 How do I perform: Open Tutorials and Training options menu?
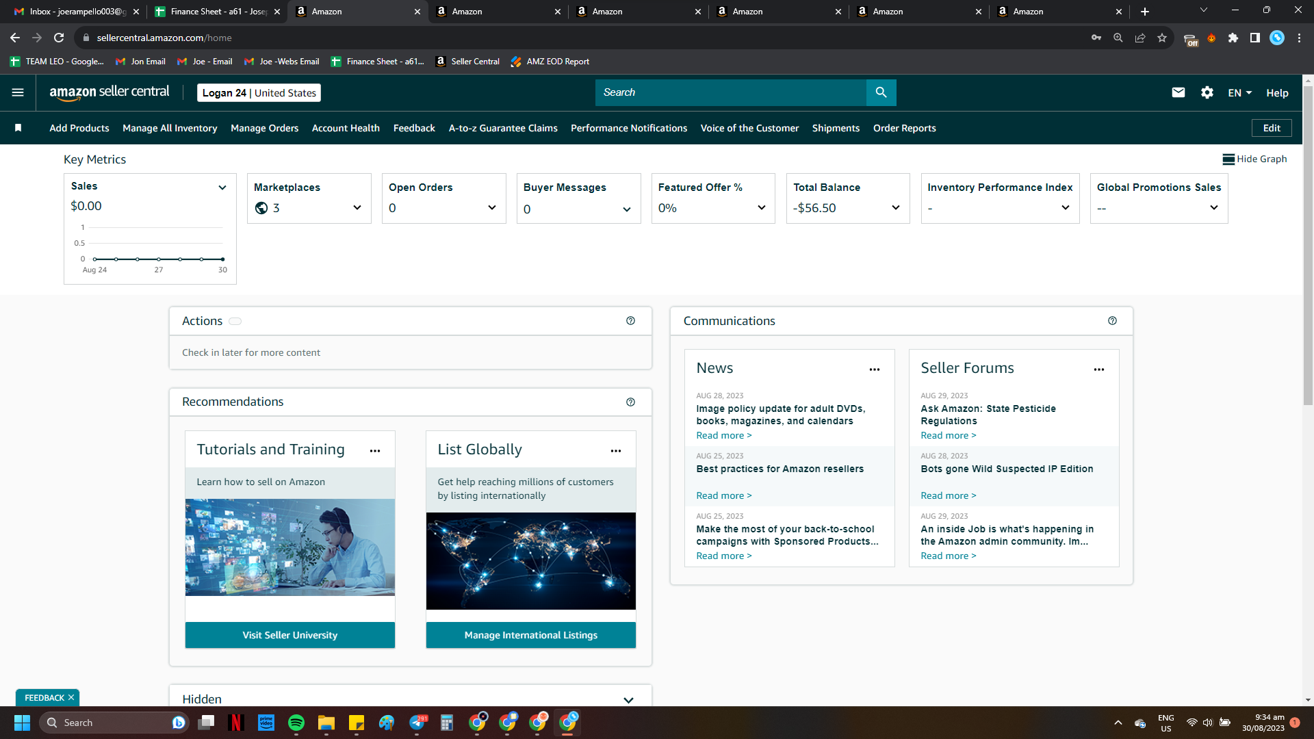375,451
